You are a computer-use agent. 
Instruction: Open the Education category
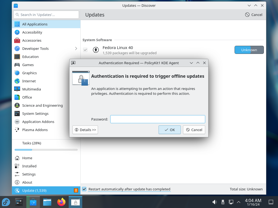tap(46, 57)
